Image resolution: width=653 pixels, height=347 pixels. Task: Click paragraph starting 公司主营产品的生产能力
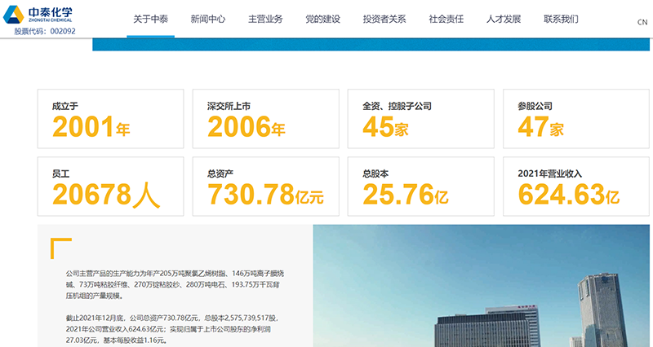175,284
